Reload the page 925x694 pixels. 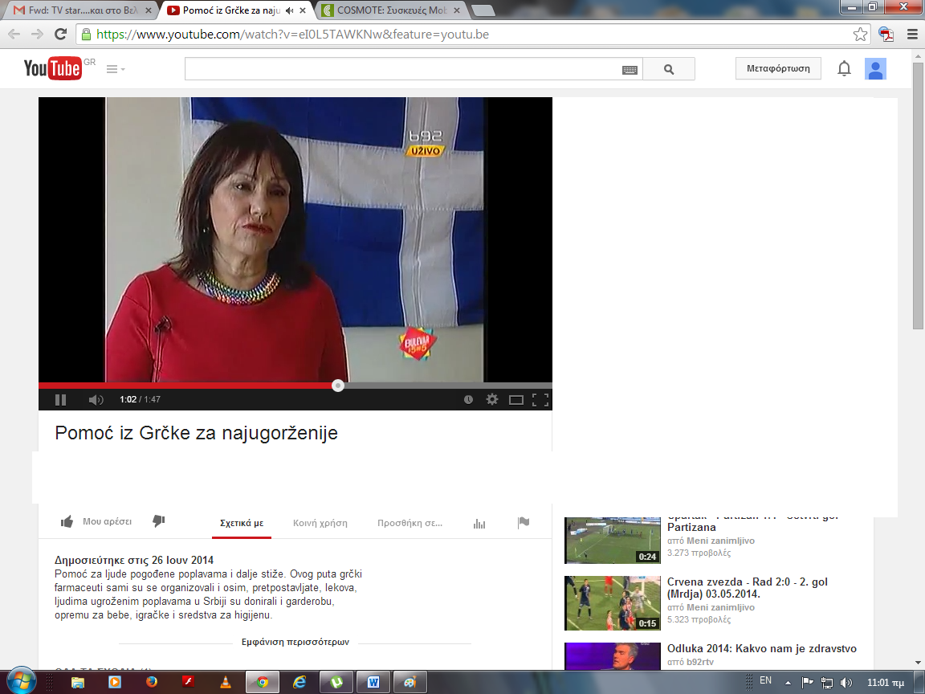pyautogui.click(x=60, y=35)
